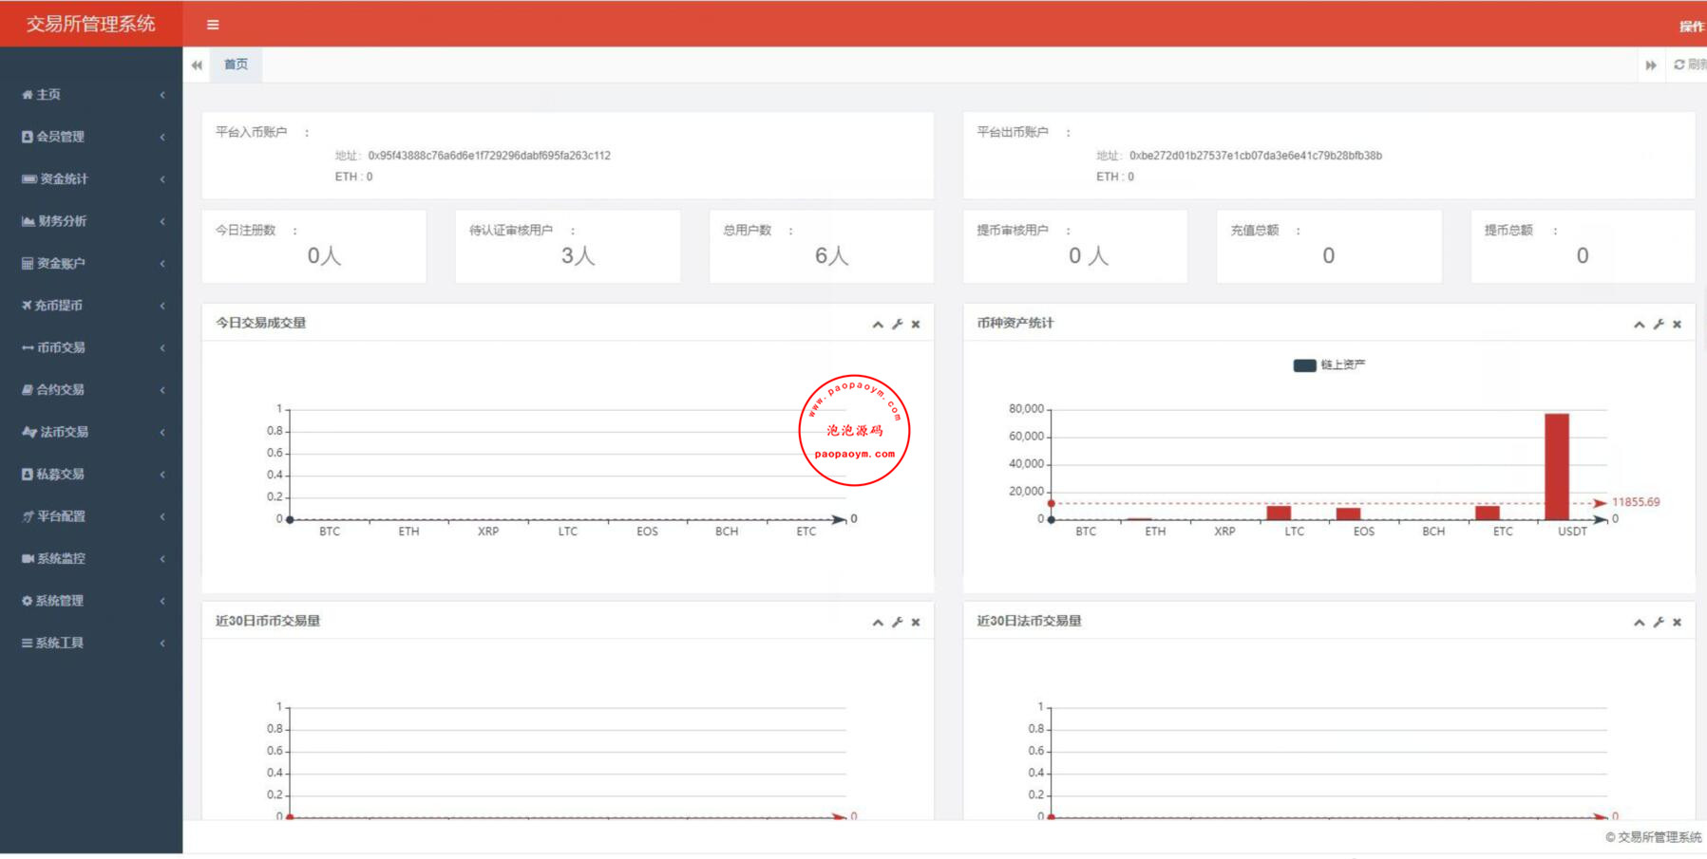
Task: Click the list icon beside 系统工具
Action: [28, 643]
